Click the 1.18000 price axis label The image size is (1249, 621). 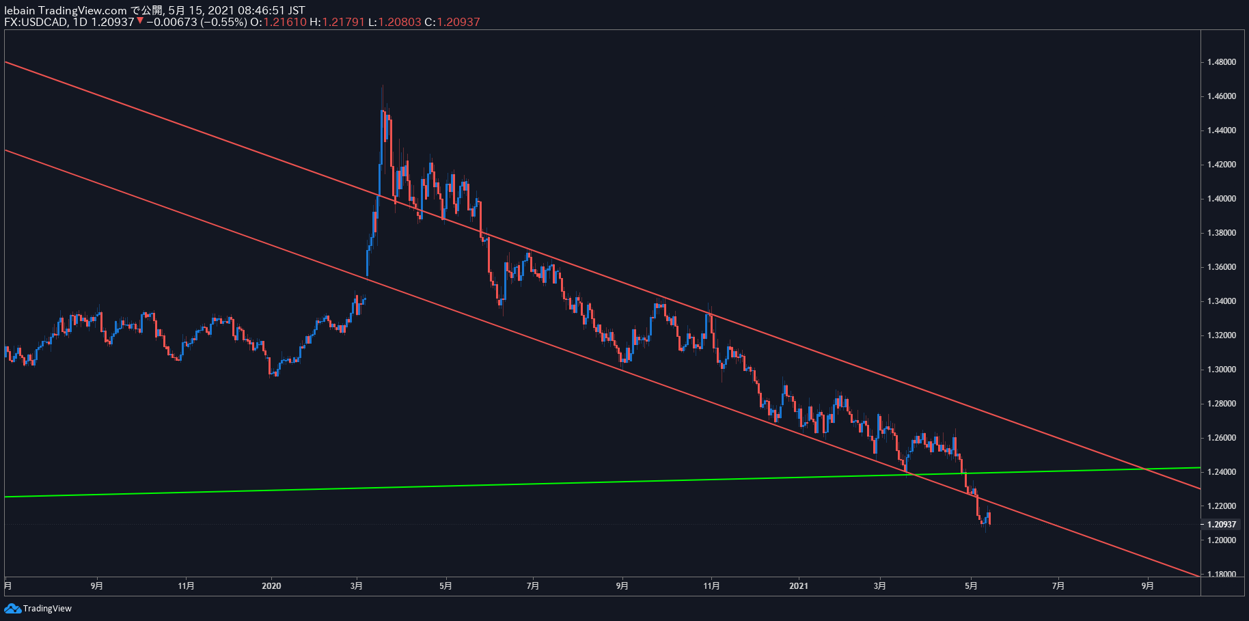pos(1221,575)
